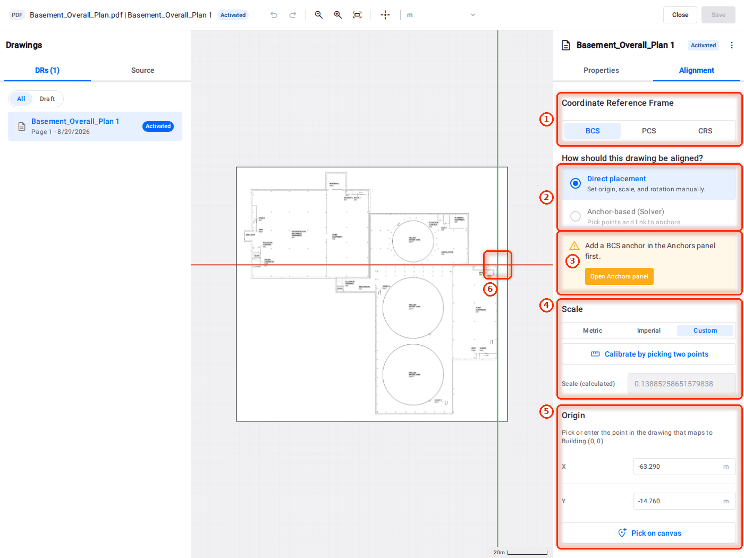This screenshot has height=558, width=744.
Task: Zoom out with the magnifier minus icon
Action: 319,15
